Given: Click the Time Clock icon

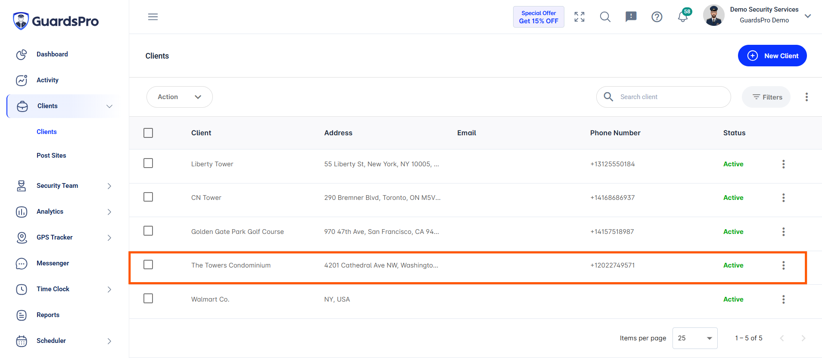Looking at the screenshot, I should point(22,289).
